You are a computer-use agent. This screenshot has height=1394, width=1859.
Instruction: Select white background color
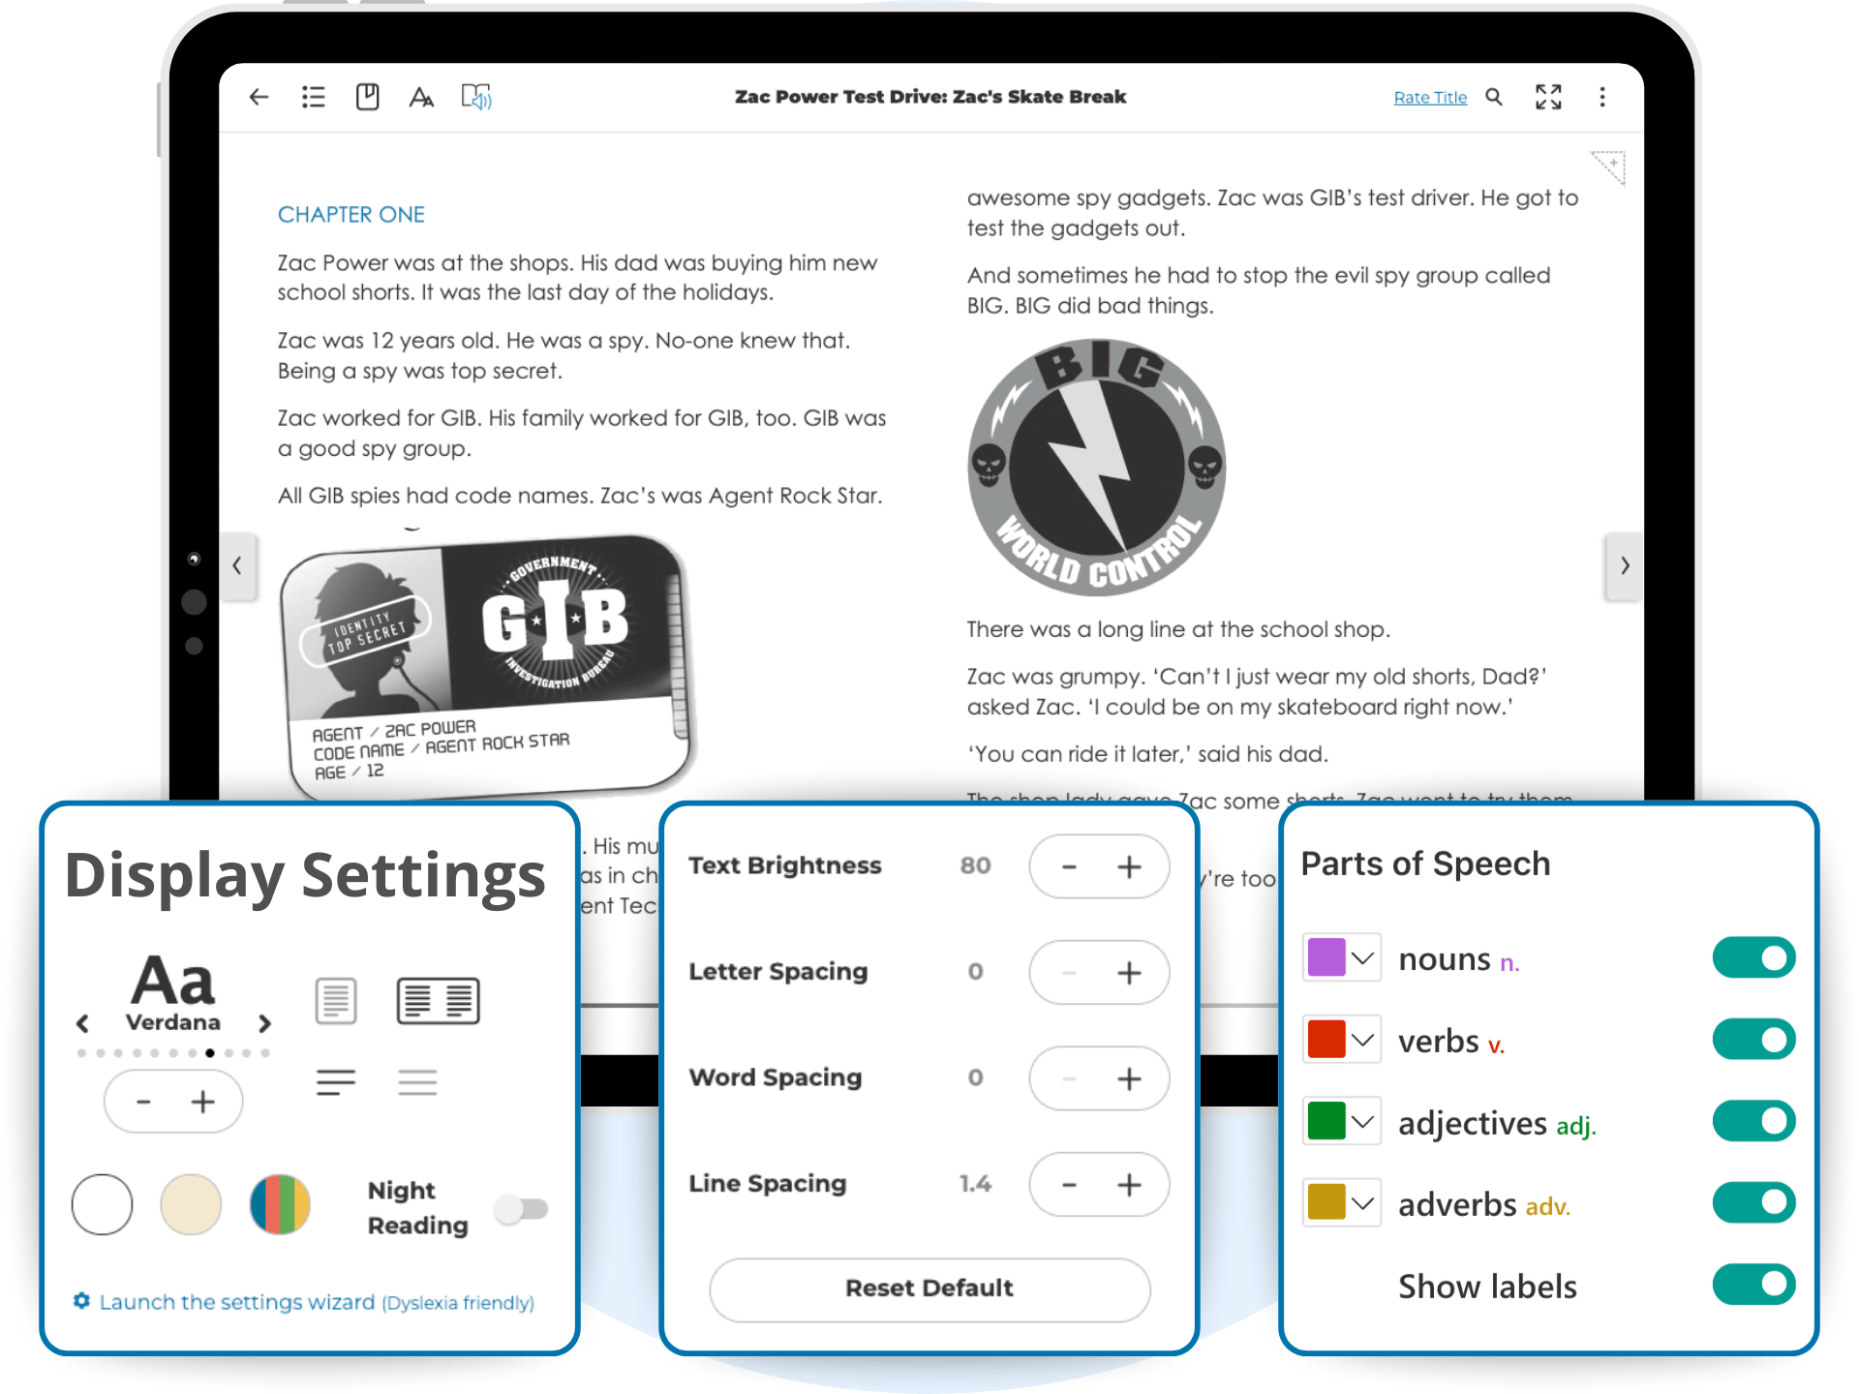point(102,1204)
